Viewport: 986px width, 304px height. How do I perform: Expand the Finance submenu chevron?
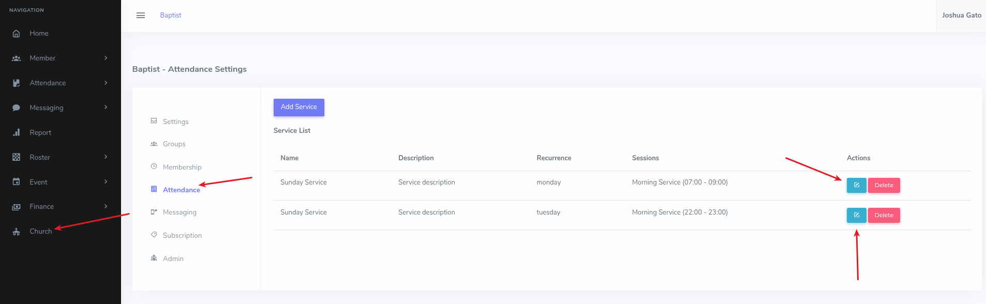(106, 206)
